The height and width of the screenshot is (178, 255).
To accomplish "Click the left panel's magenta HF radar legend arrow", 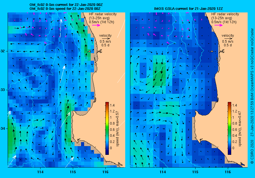I will pyautogui.click(x=96, y=25).
